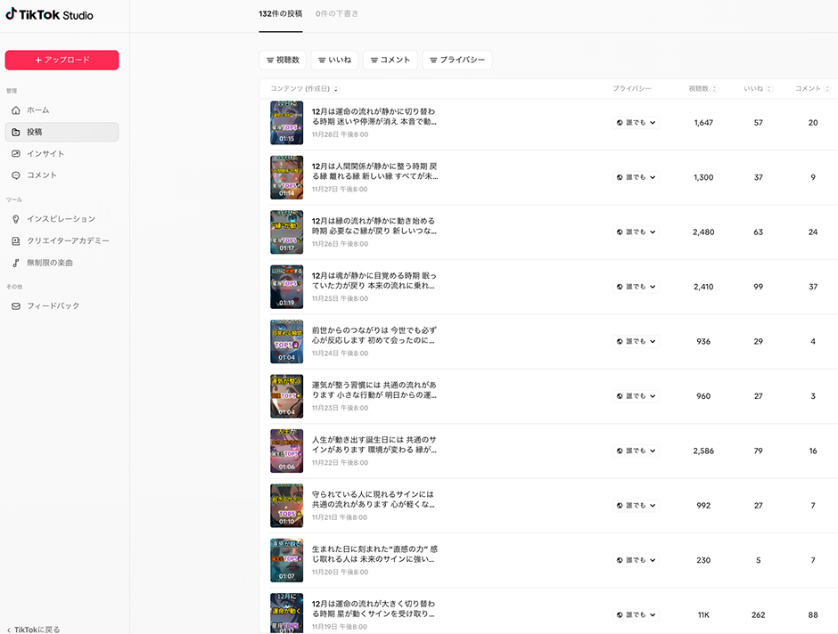Open the Nov 25 video thumbnail
Screen dimensions: 838x634
coord(286,287)
